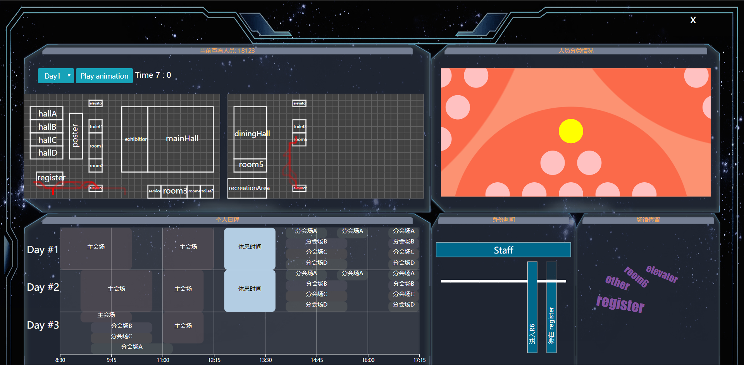Click Day #2 主会场 block near 9:45
The image size is (744, 365).
[116, 291]
